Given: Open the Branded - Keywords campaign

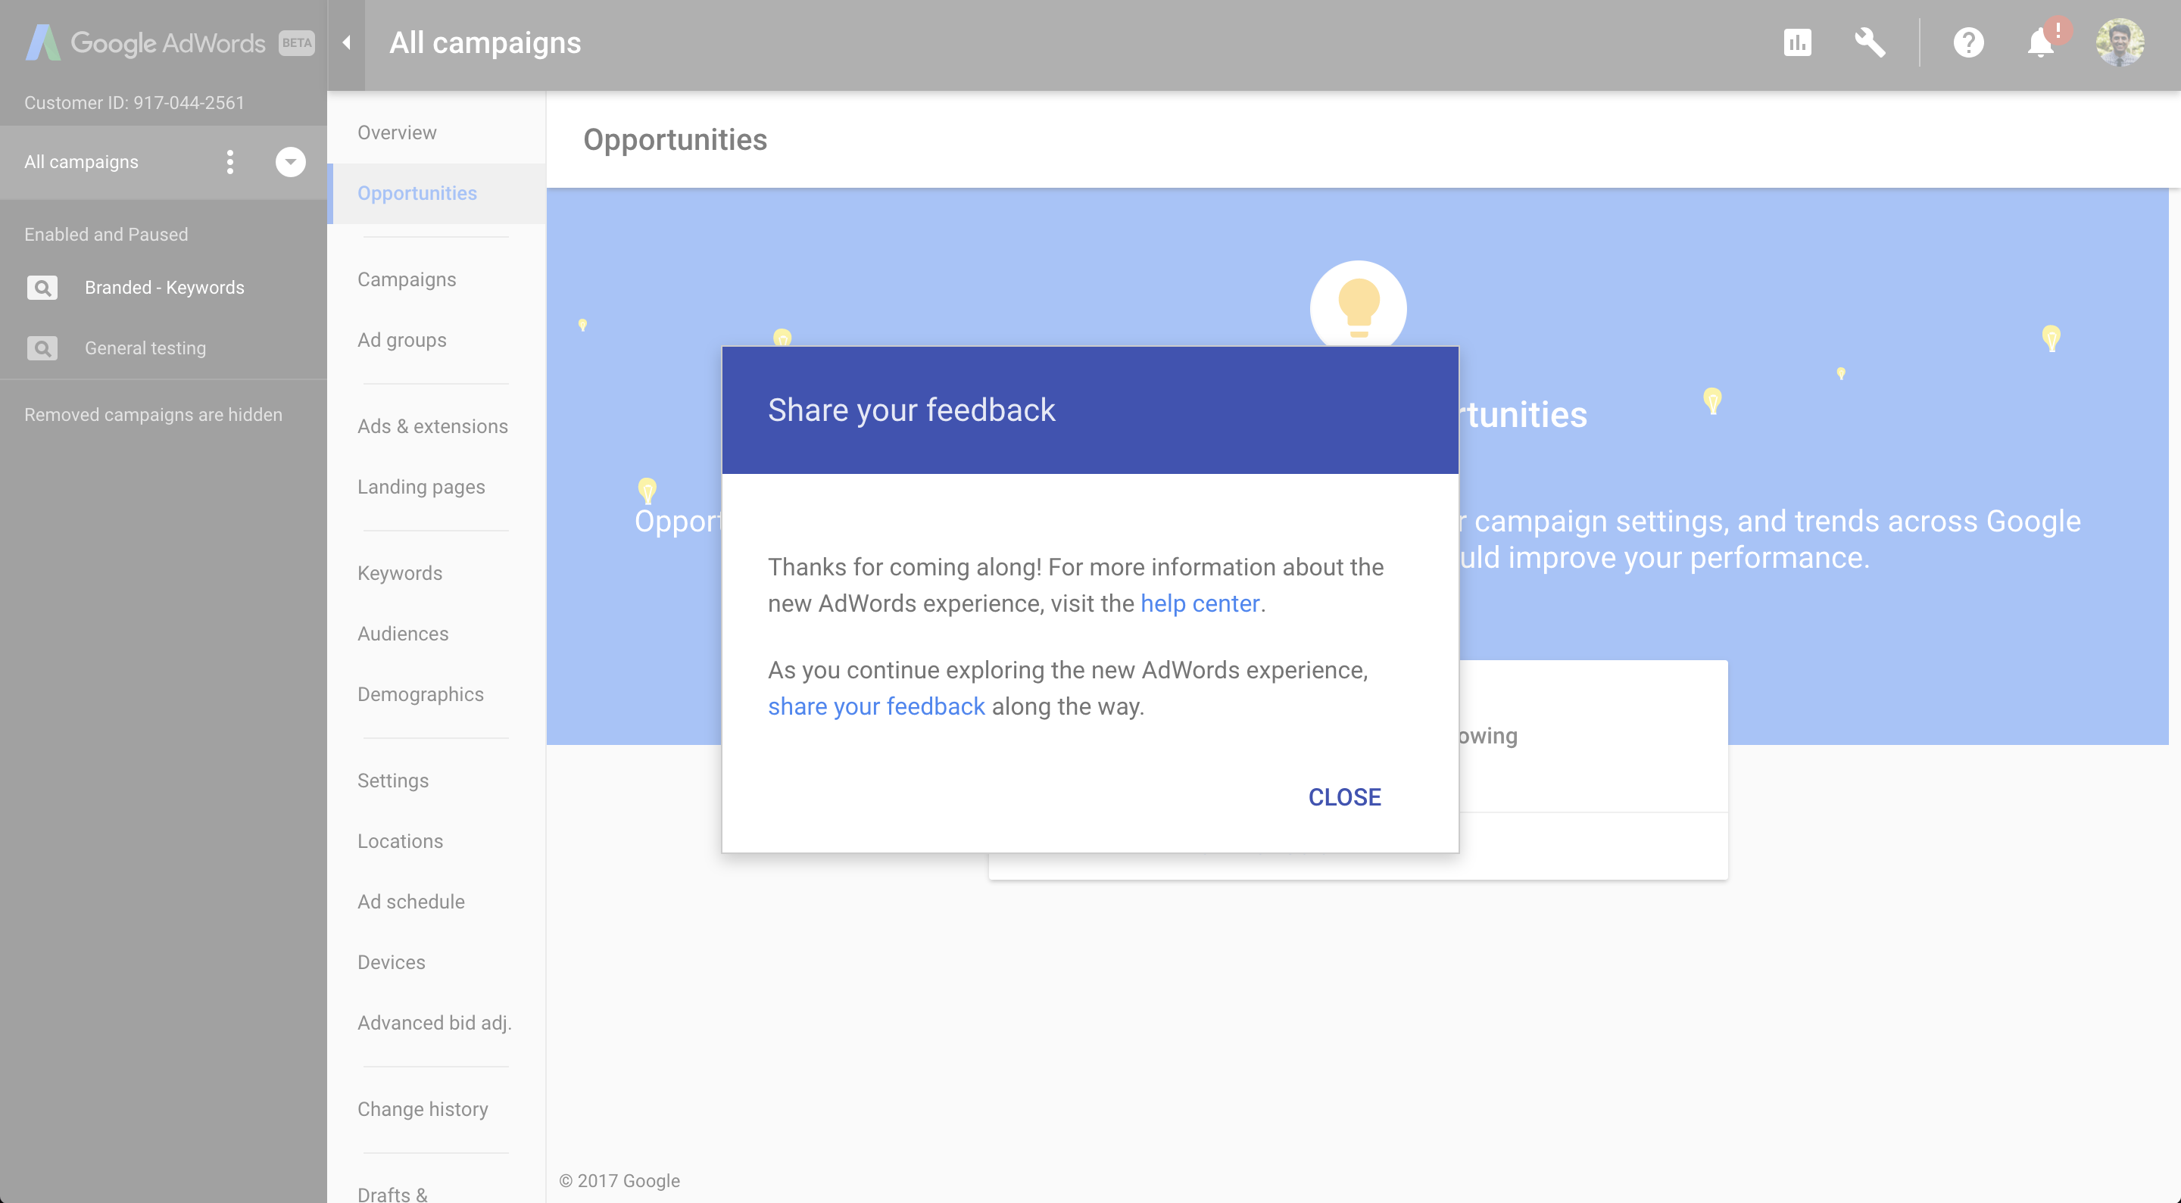Looking at the screenshot, I should coord(164,288).
